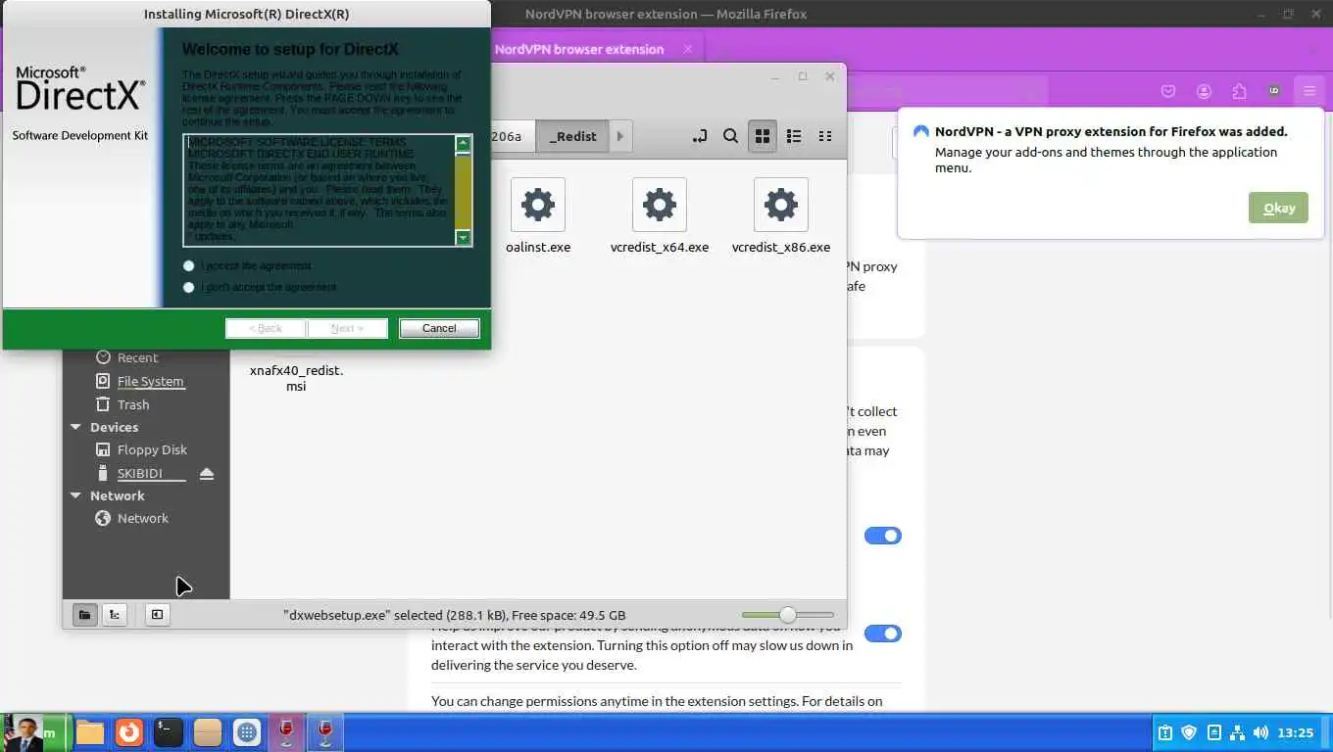Viewport: 1333px width, 752px height.
Task: Open the shield icon in system tray
Action: [x=1189, y=732]
